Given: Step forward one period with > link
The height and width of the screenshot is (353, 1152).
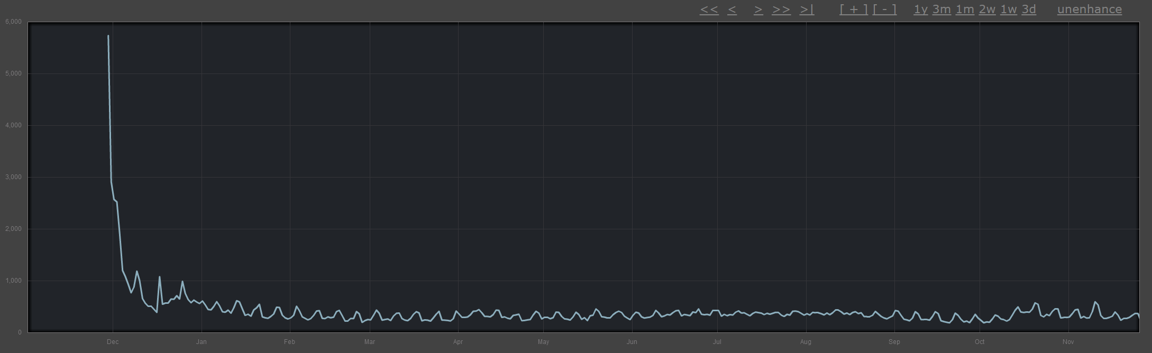Looking at the screenshot, I should pyautogui.click(x=758, y=10).
